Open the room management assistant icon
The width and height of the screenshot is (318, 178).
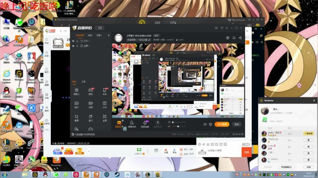point(132,124)
